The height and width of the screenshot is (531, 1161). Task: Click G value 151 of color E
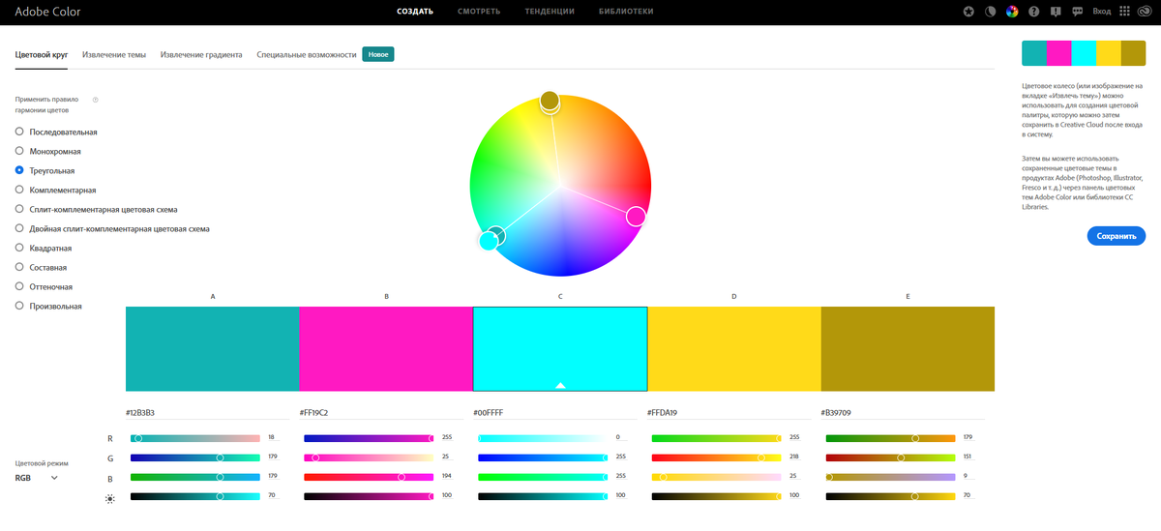click(x=968, y=457)
